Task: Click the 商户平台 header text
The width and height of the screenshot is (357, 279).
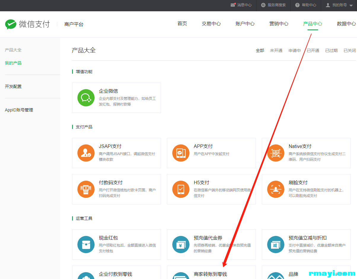Action: (74, 24)
